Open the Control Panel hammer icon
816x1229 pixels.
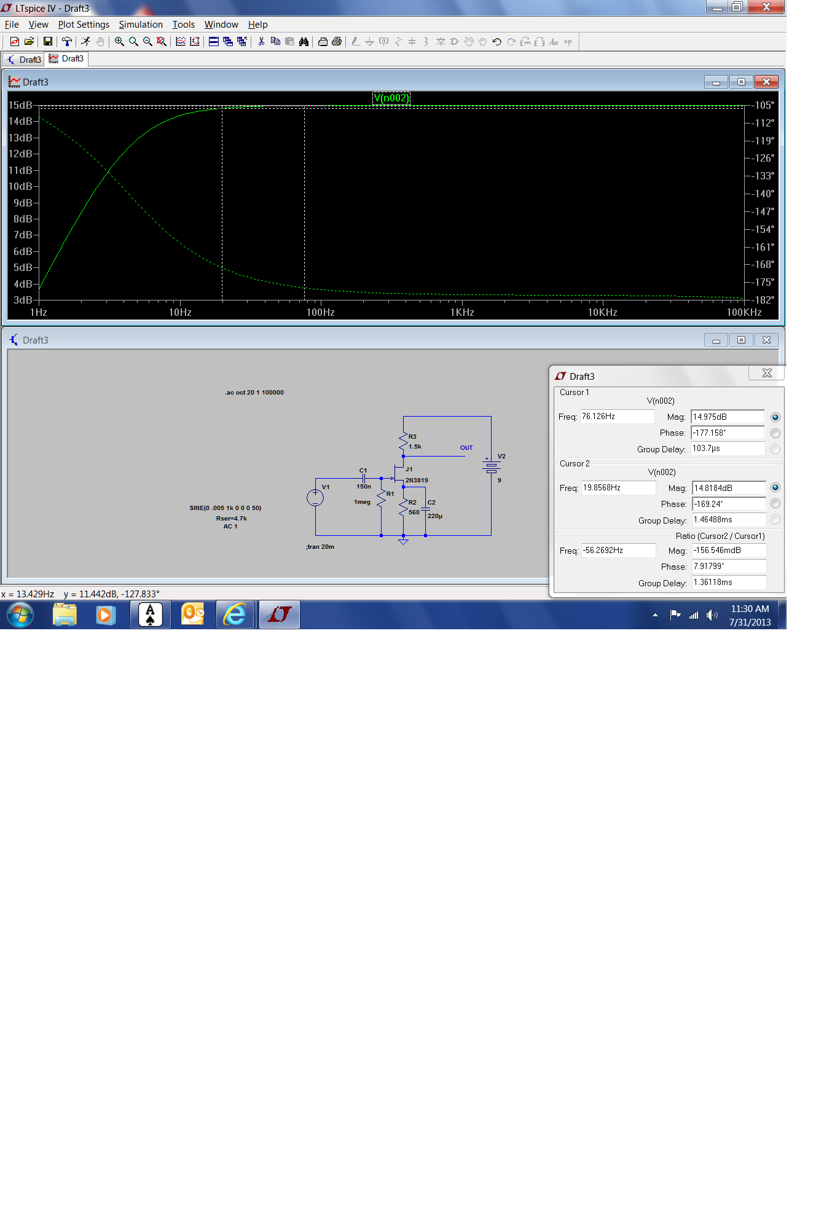pos(67,42)
